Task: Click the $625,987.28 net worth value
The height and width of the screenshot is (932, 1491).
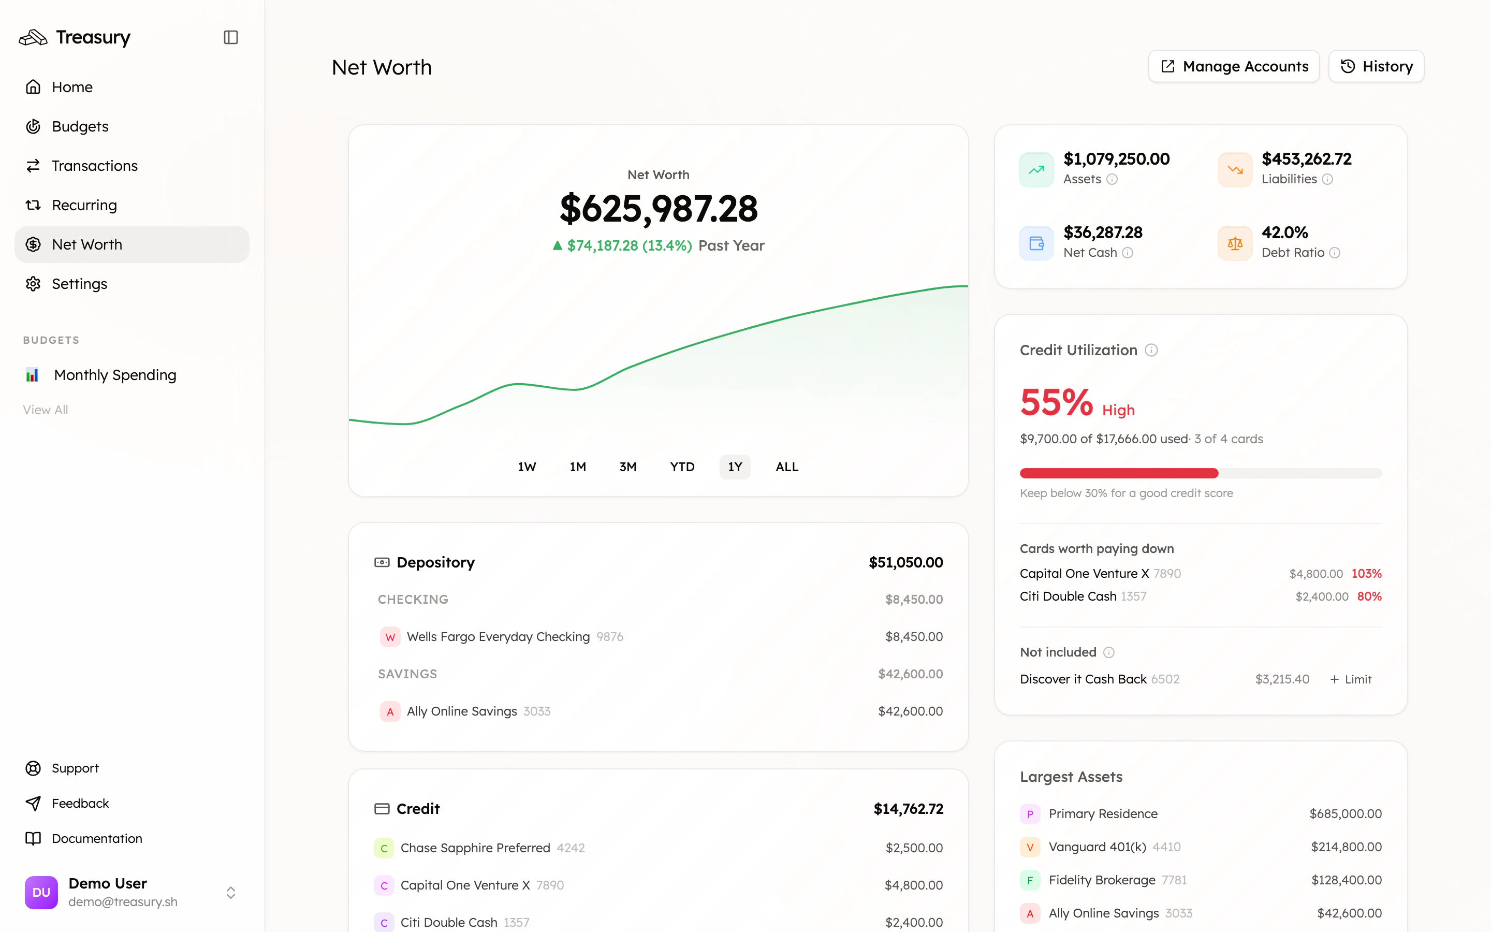Action: pyautogui.click(x=659, y=208)
